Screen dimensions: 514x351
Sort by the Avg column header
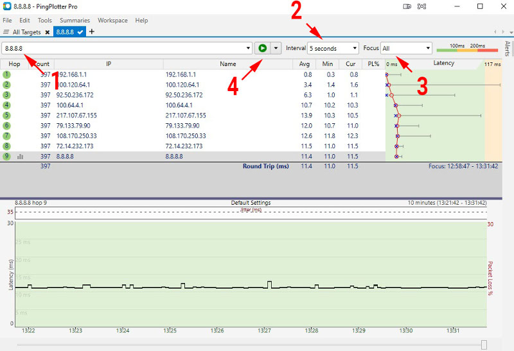[305, 64]
